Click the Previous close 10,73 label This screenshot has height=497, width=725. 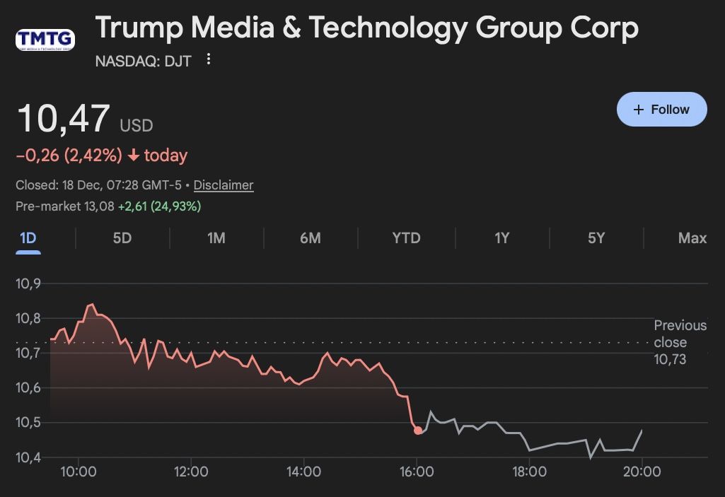point(678,342)
